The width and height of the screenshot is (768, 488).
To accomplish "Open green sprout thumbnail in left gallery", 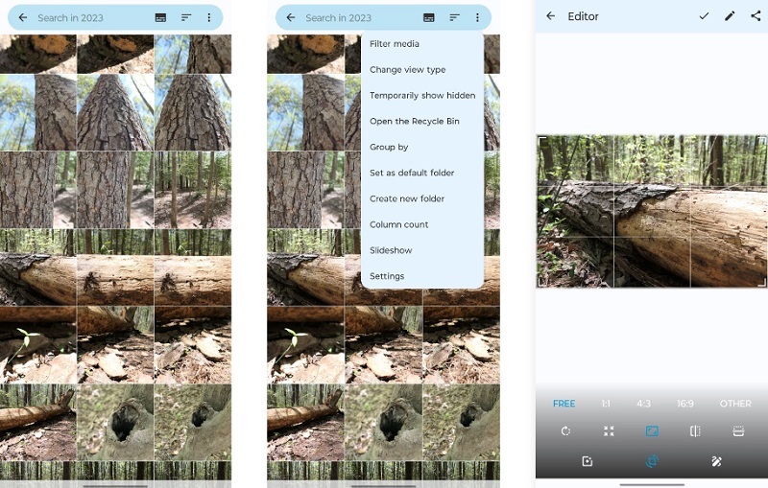I will 37,345.
